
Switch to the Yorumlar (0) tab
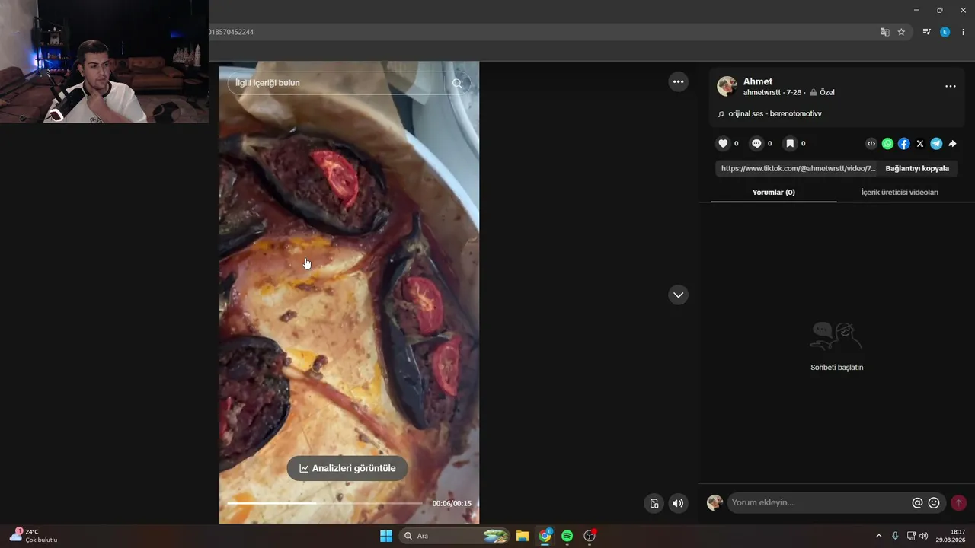click(773, 193)
